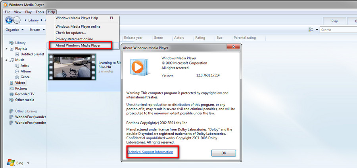This screenshot has width=357, height=168.
Task: Click the Other Libraries icon
Action: pyautogui.click(x=11, y=111)
